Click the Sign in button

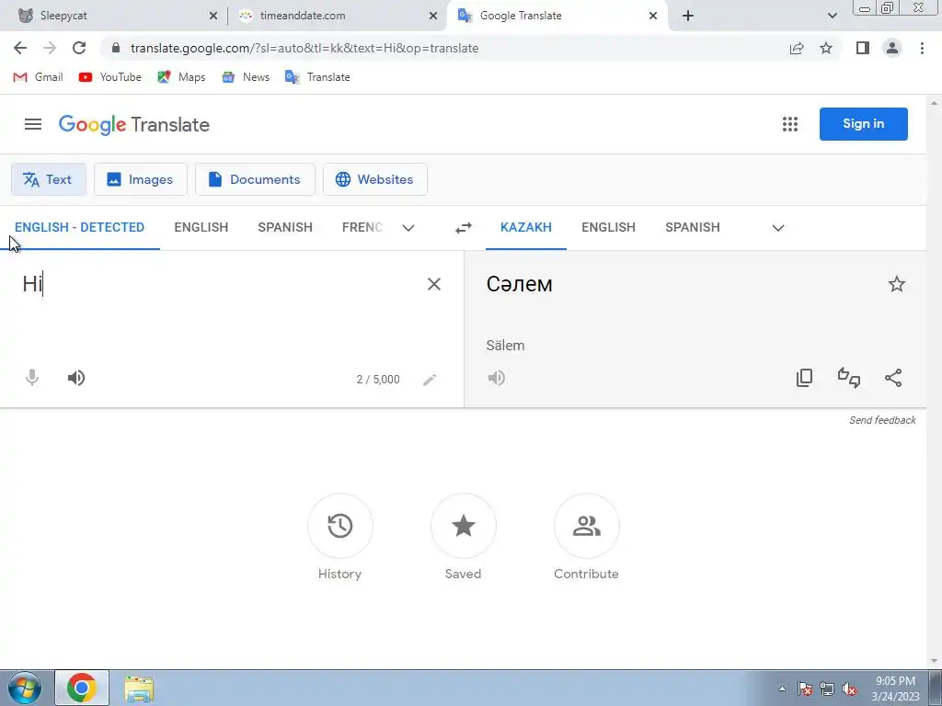pyautogui.click(x=863, y=124)
